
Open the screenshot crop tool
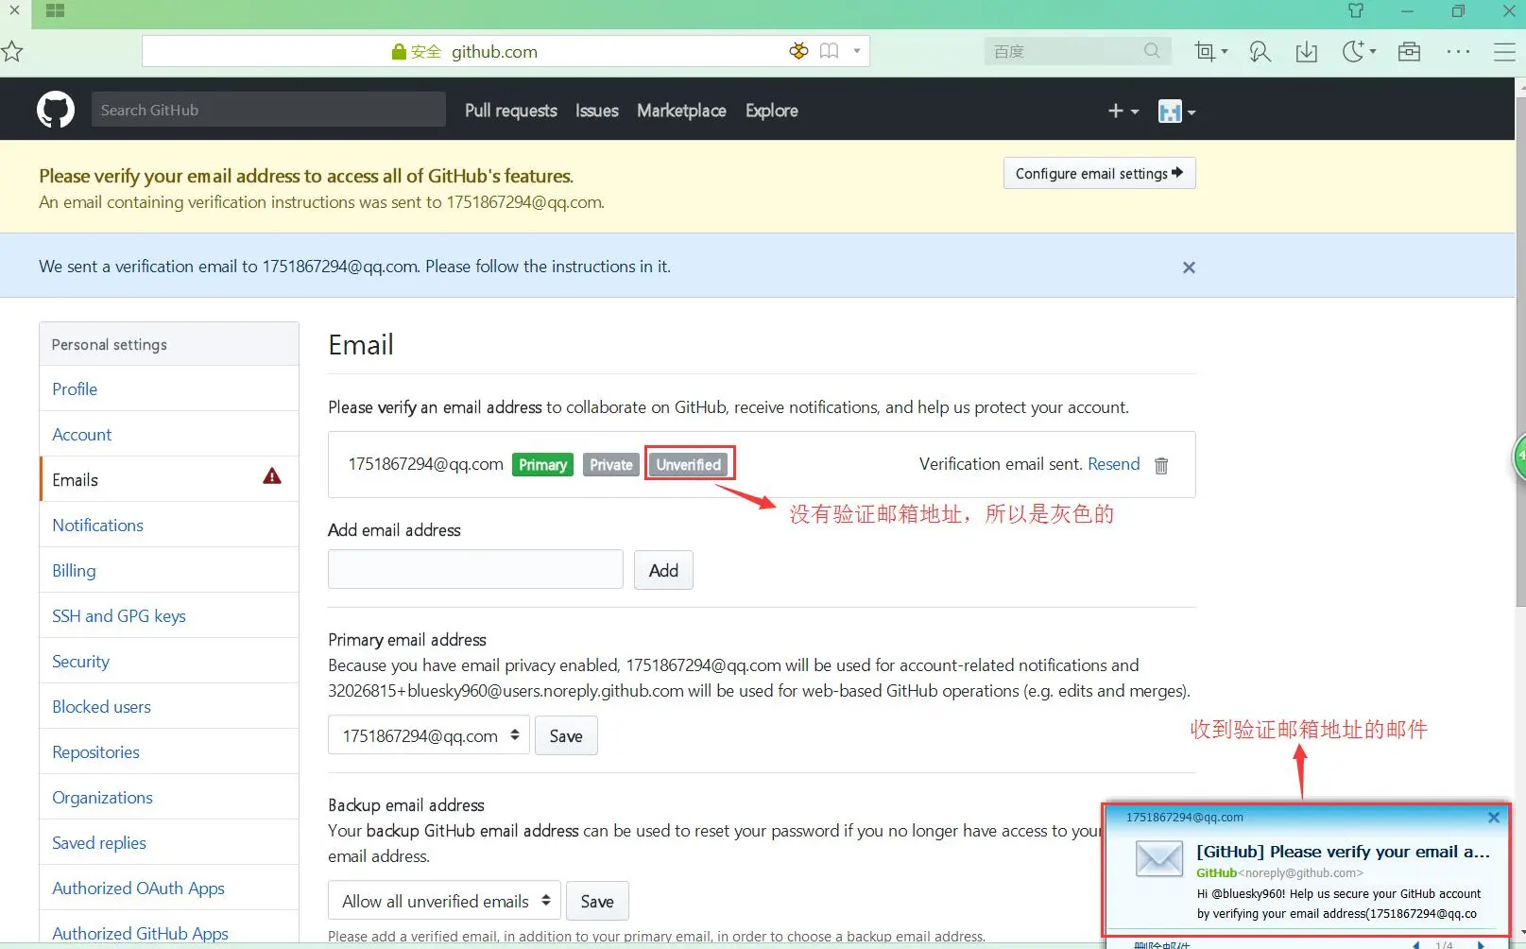click(1204, 51)
